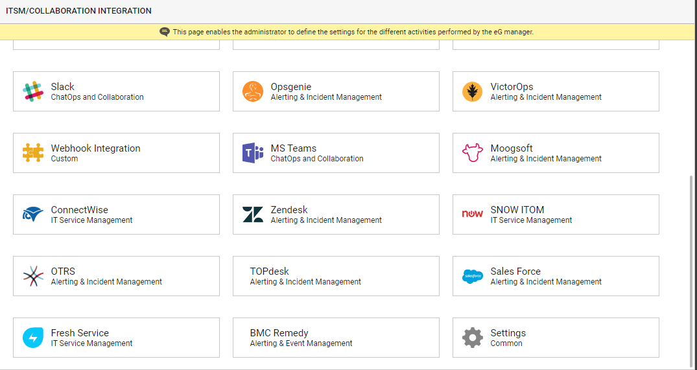This screenshot has height=370, width=697.
Task: Click 'IT Service Management' under ConnectWise
Action: coord(91,220)
